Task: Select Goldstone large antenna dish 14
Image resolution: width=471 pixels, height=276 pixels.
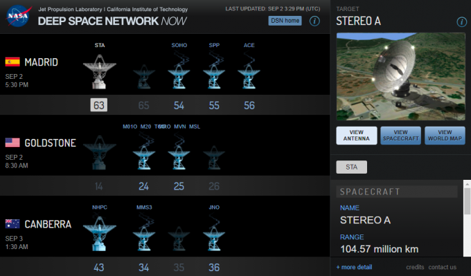Action: (100, 152)
